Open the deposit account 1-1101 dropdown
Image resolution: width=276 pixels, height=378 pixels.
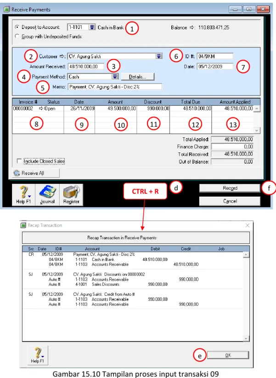coord(92,27)
